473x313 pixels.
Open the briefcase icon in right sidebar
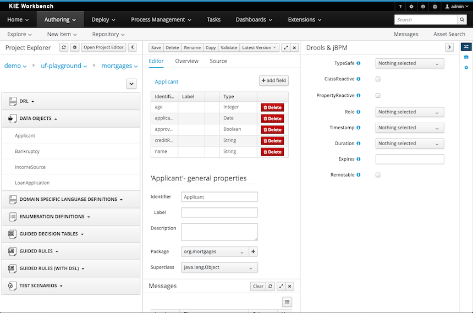coord(466,57)
